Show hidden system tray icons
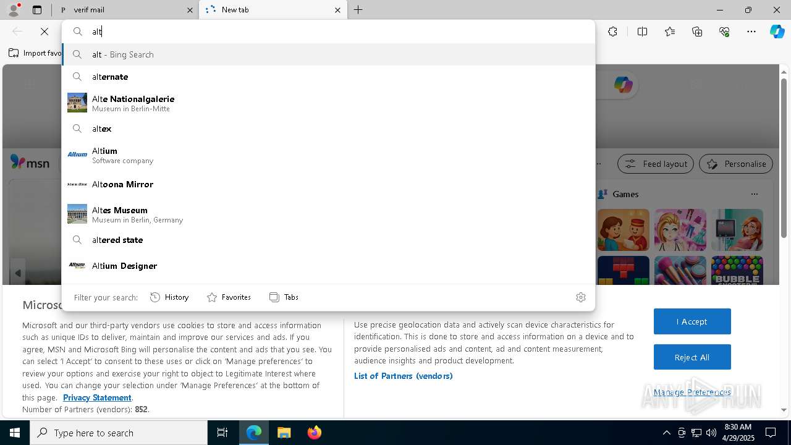 pos(666,433)
